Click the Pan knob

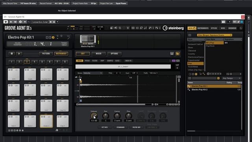[106, 116]
